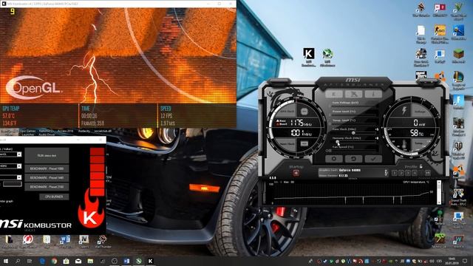Select profile slot 1 in Afterburner
This screenshot has width=473, height=266.
point(394,173)
